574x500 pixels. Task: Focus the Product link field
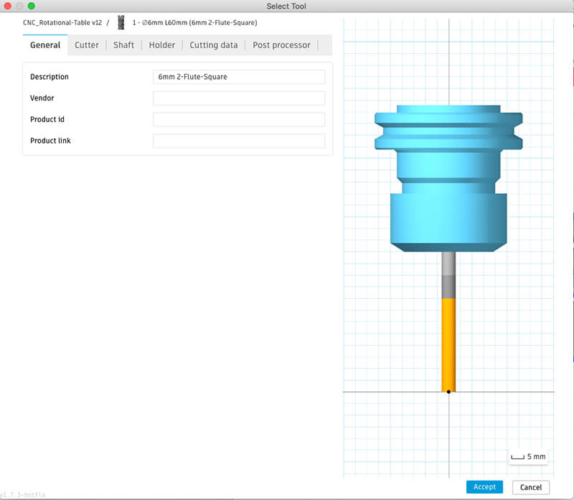tap(238, 141)
